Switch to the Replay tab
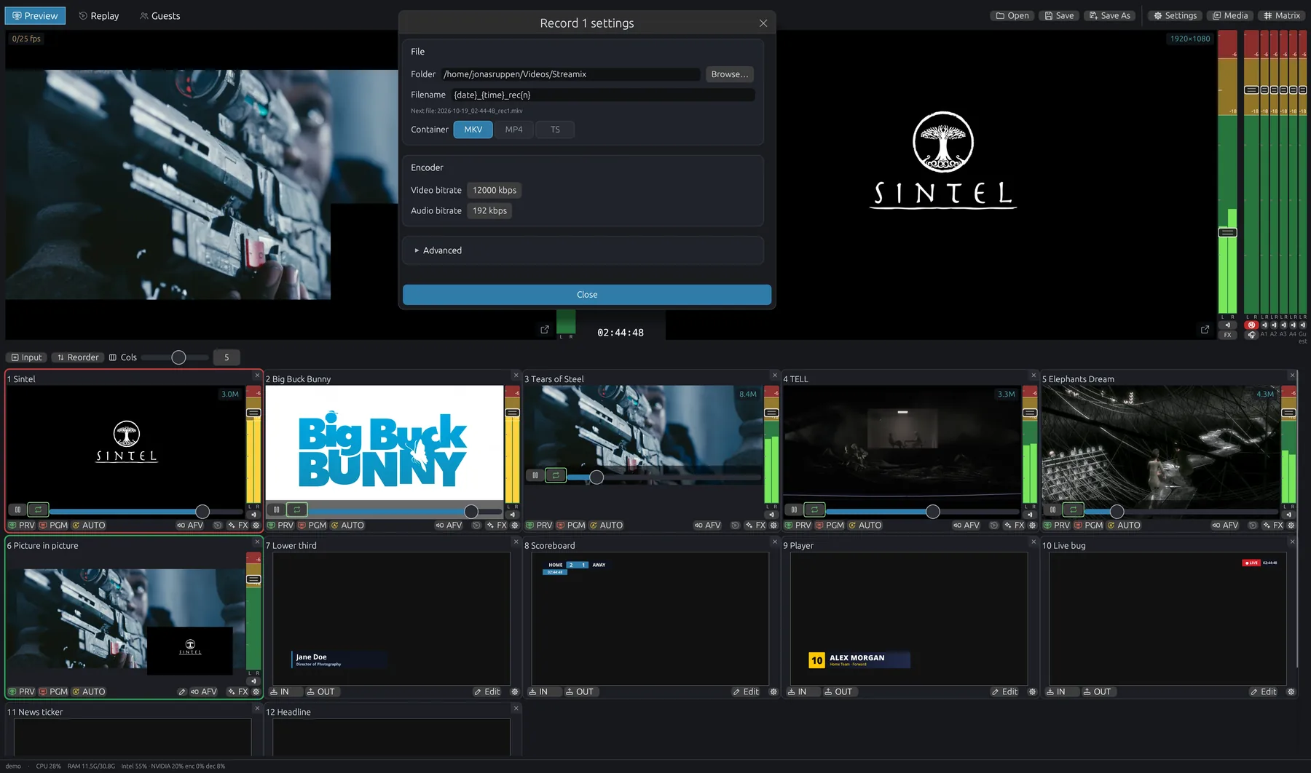Viewport: 1311px width, 773px height. point(98,16)
